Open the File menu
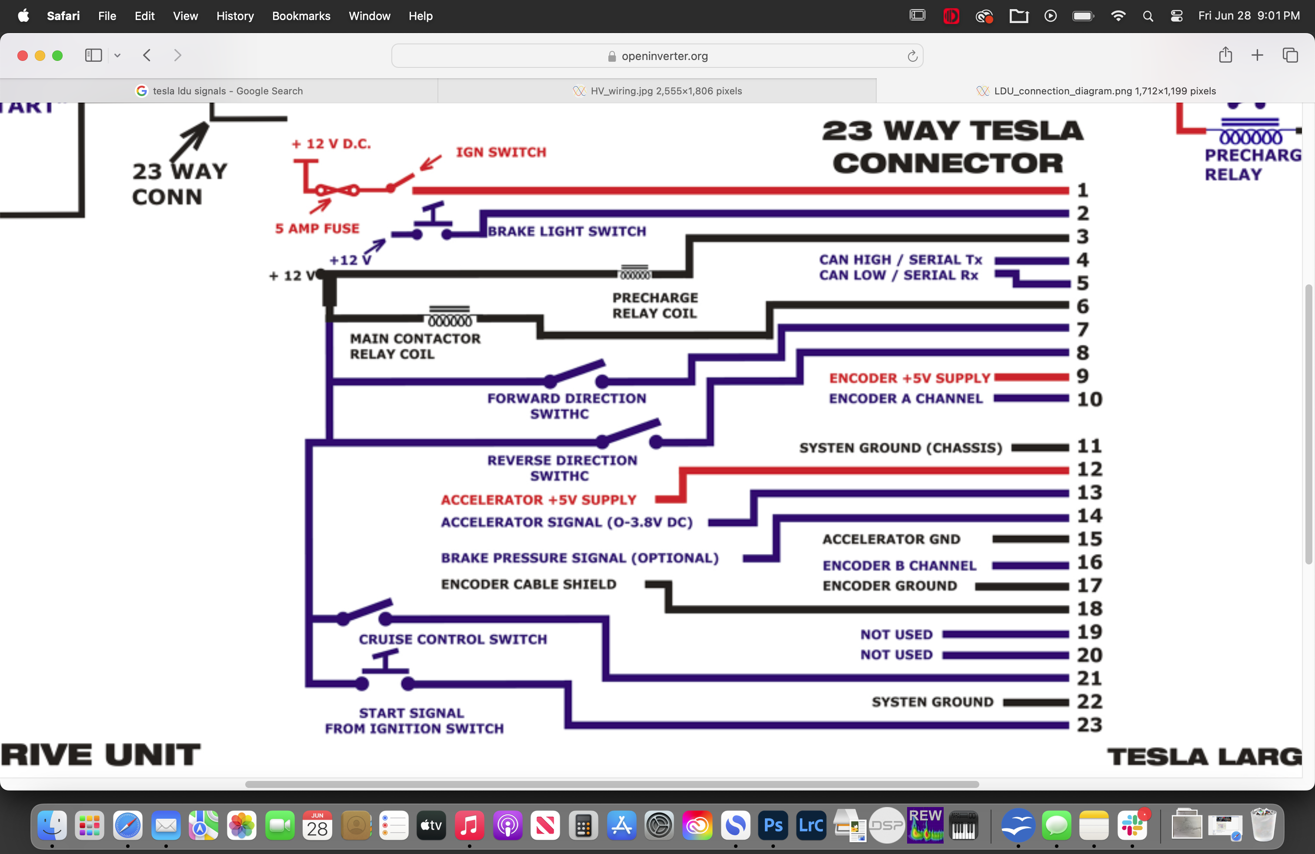Viewport: 1315px width, 854px height. pyautogui.click(x=107, y=16)
